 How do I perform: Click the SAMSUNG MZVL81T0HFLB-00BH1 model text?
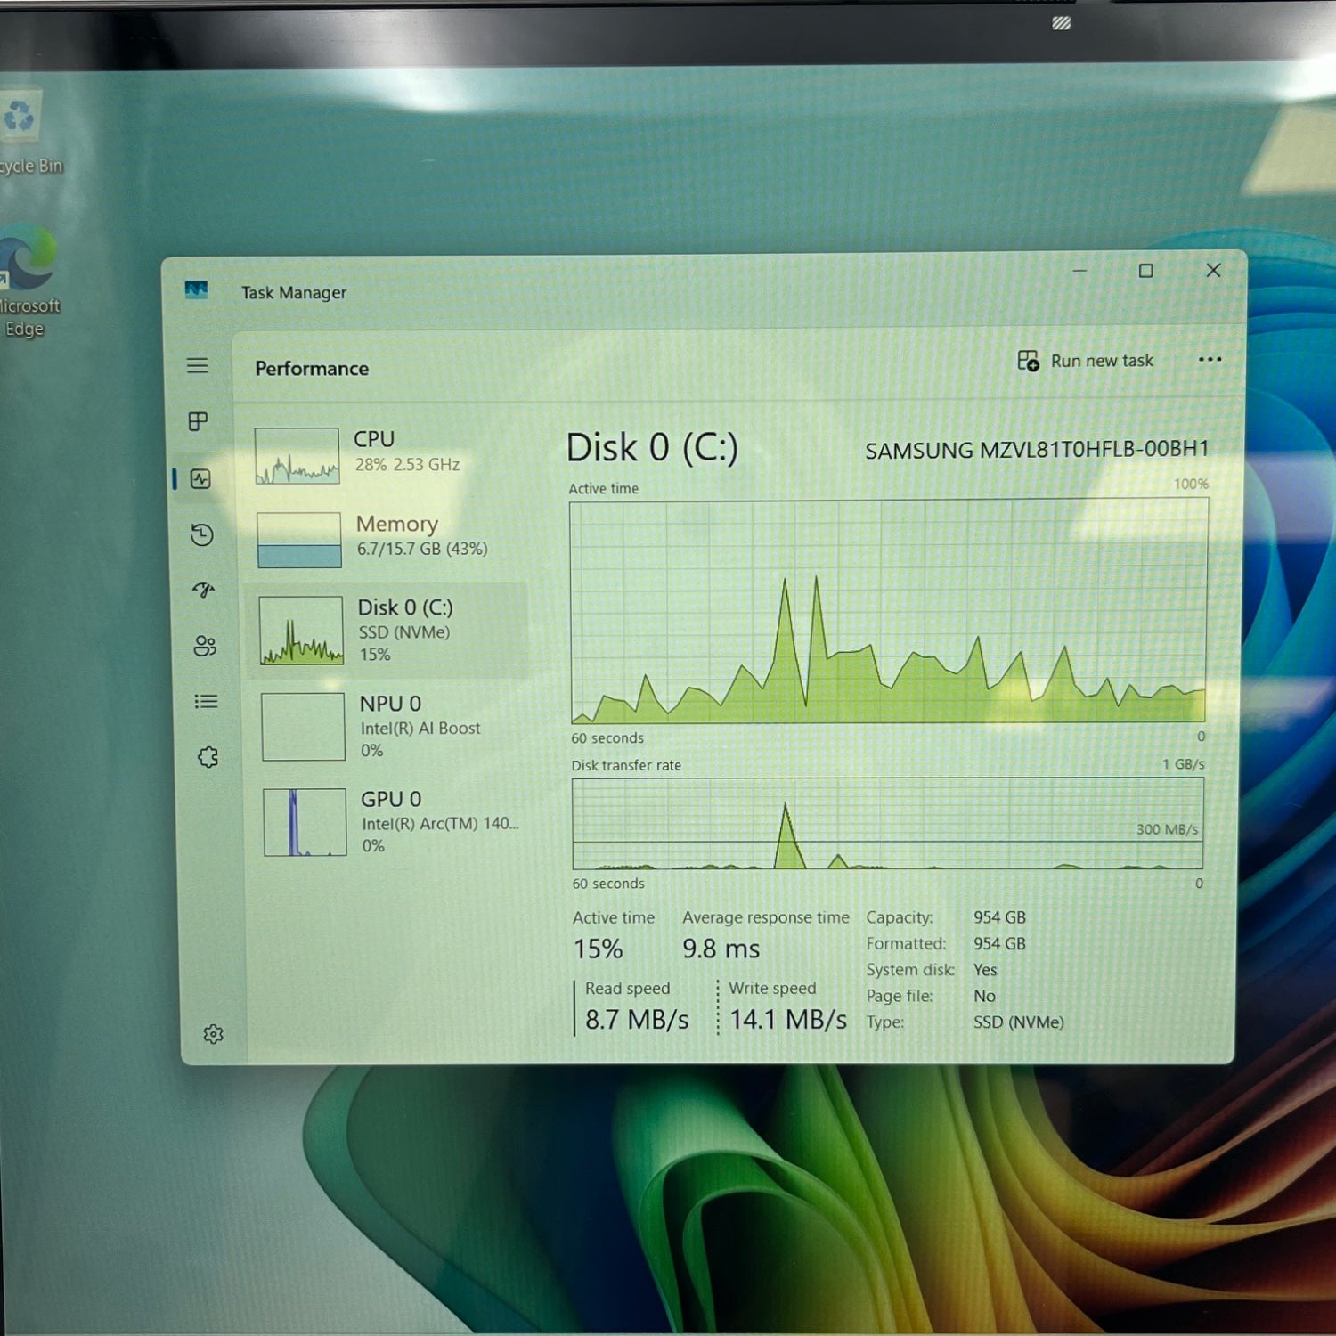point(1037,450)
